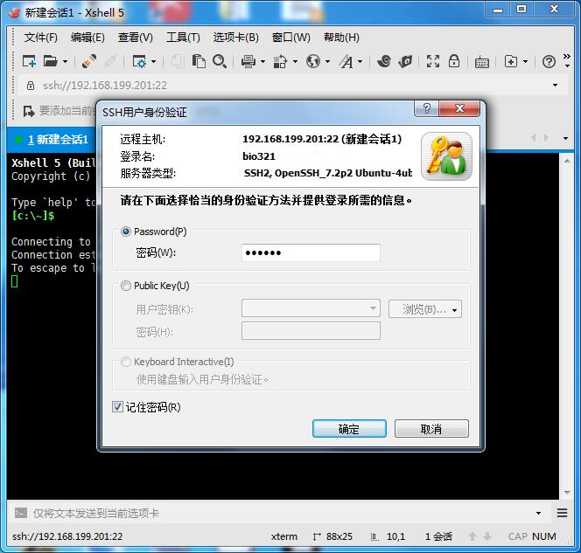Open the tab list dropdown arrow

565,138
